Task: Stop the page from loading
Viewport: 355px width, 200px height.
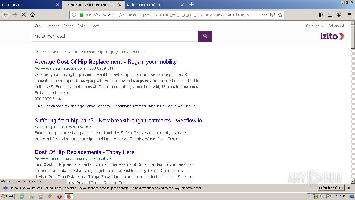Action: coord(24,15)
